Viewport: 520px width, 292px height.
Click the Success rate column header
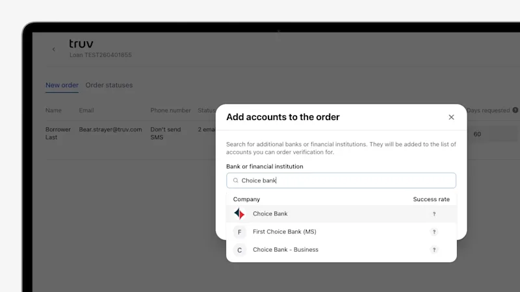click(431, 199)
